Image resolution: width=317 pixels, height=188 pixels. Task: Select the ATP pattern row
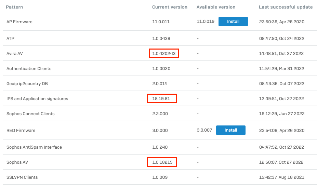(160, 38)
